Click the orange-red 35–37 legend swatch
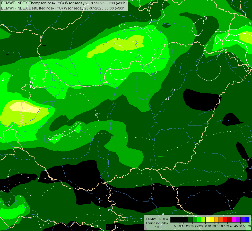Screen dimensions: 252x231 click(x=221, y=219)
